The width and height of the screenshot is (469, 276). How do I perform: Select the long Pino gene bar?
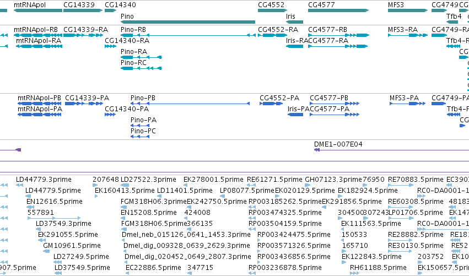tap(188, 22)
